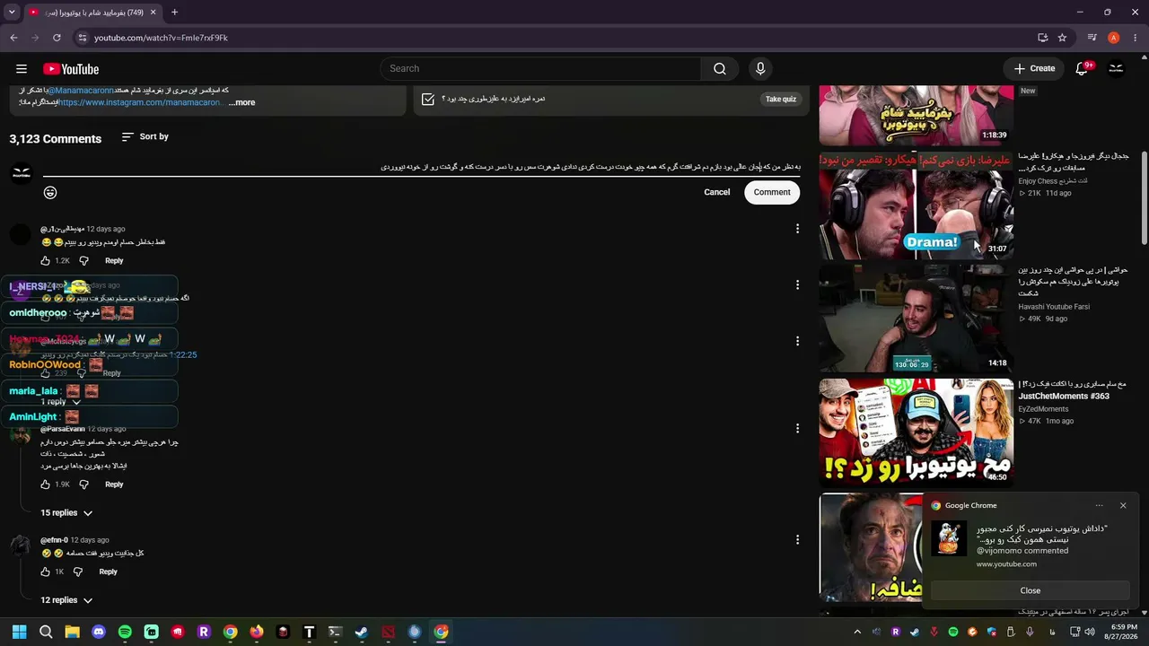The width and height of the screenshot is (1149, 646).
Task: Submit with the Comment button
Action: click(772, 192)
